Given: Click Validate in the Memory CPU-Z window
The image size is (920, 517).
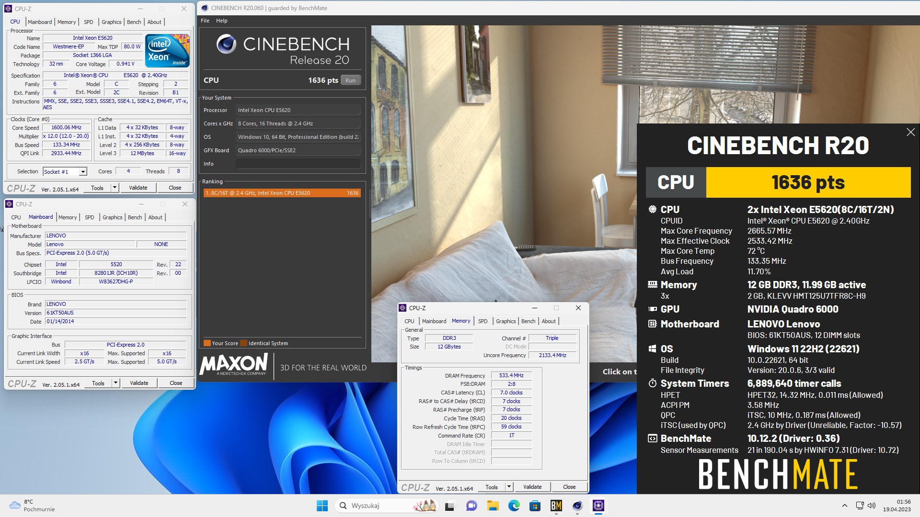Looking at the screenshot, I should [532, 487].
